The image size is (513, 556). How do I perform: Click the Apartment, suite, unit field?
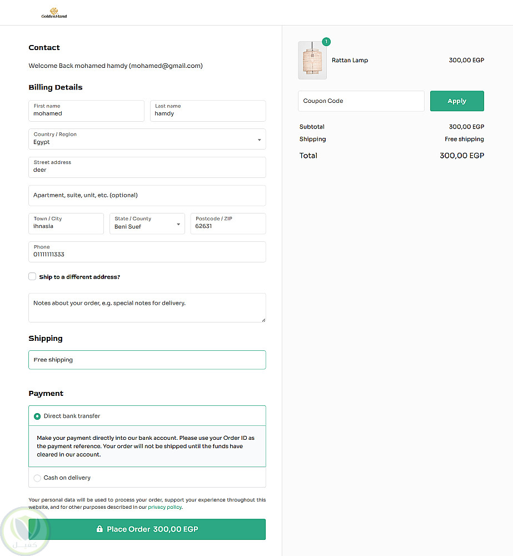tap(147, 195)
